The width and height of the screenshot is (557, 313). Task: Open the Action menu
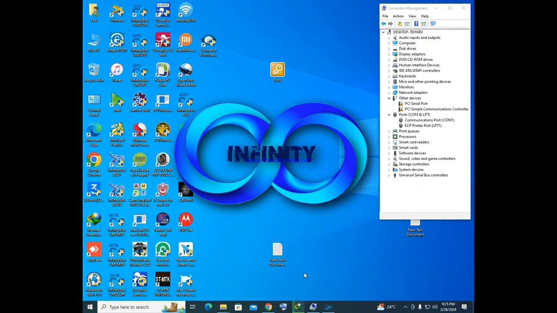coord(398,16)
